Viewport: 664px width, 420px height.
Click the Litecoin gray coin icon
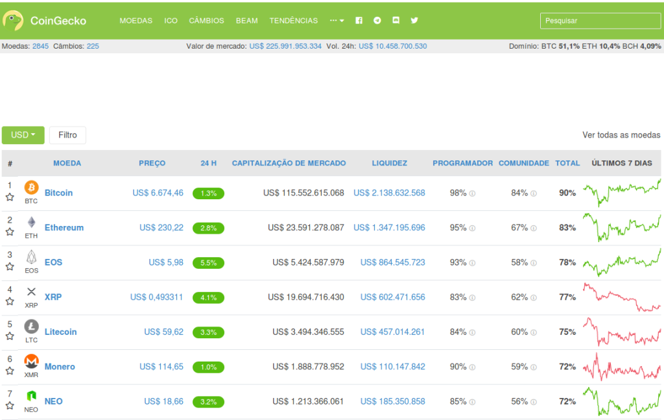31,327
